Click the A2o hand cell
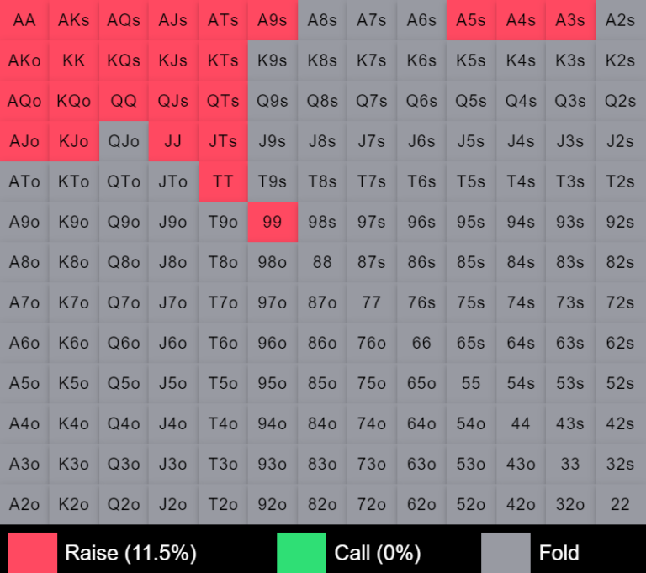Viewport: 646px width, 573px height. pos(24,504)
